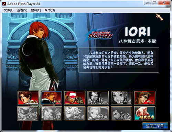Select the 草薙京 character portrait

[28, 98]
